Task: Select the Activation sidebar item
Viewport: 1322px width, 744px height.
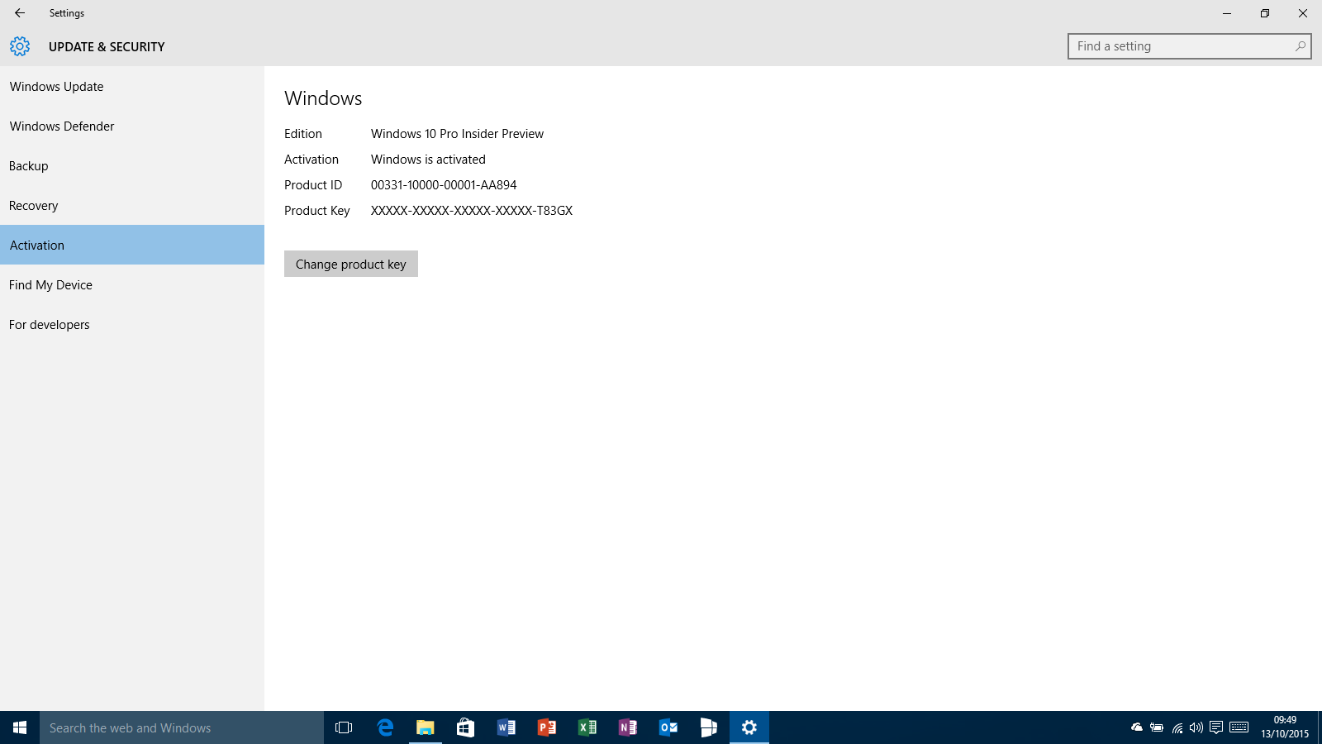Action: (x=132, y=245)
